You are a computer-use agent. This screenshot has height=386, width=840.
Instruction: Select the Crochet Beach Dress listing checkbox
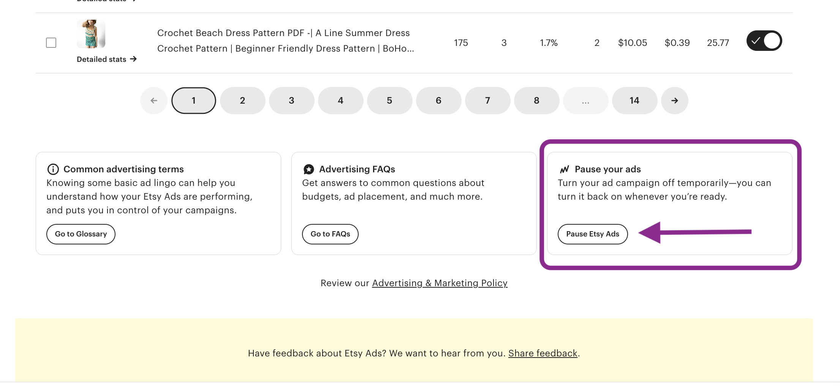[51, 43]
